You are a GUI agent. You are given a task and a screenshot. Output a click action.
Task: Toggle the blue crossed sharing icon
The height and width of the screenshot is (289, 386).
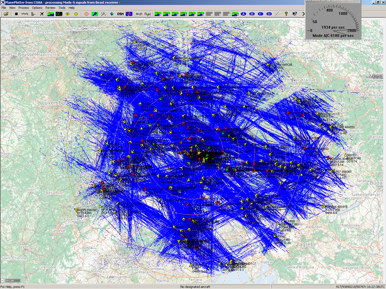[x=129, y=14]
